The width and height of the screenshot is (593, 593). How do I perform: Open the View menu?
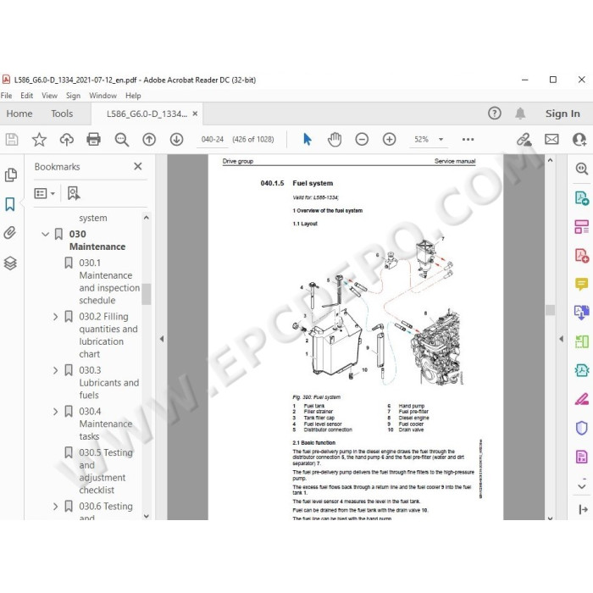49,96
